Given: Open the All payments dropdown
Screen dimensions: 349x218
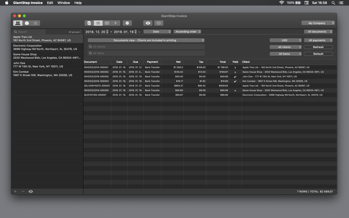Looking at the screenshot, I should (x=318, y=40).
